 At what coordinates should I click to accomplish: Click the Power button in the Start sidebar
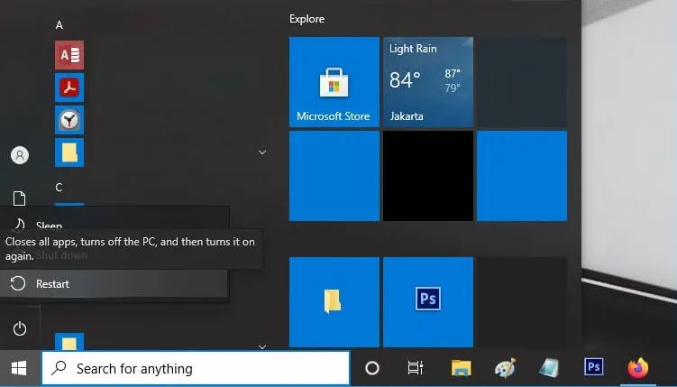[20, 329]
